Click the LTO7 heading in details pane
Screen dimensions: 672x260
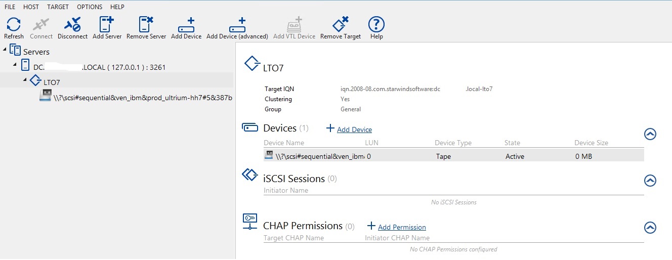tap(275, 68)
